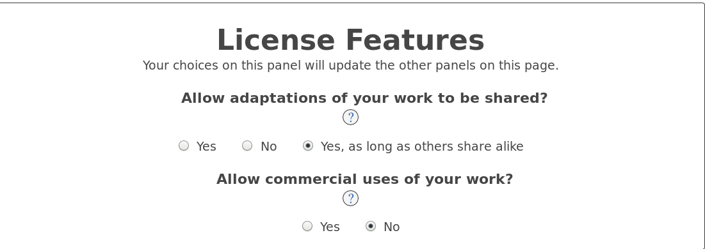
Task: Click 'Allow adaptations of your work to be shared?' heading
Action: click(x=364, y=98)
